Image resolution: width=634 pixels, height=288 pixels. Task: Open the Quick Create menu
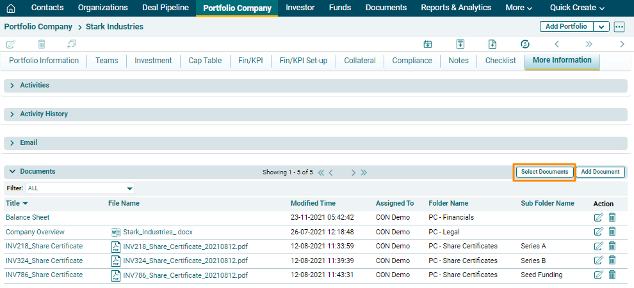pos(577,8)
